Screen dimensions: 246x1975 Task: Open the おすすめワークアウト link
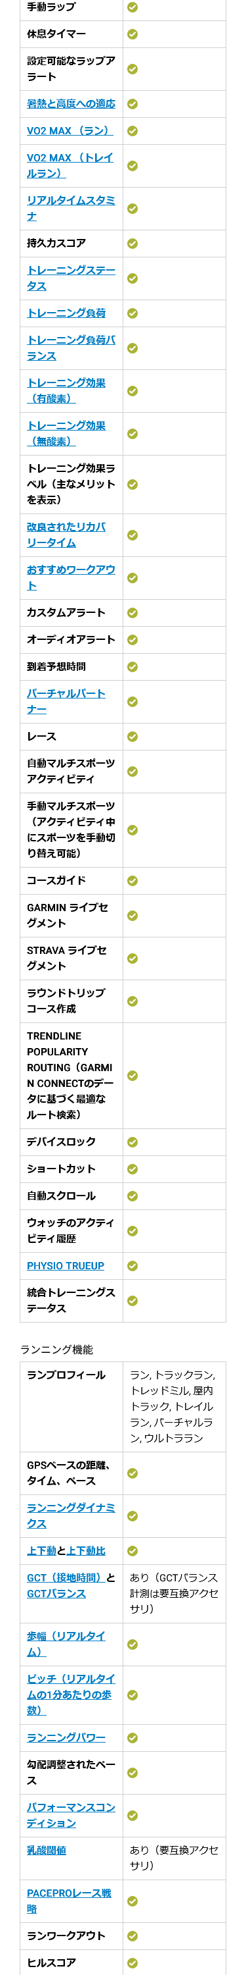click(71, 578)
